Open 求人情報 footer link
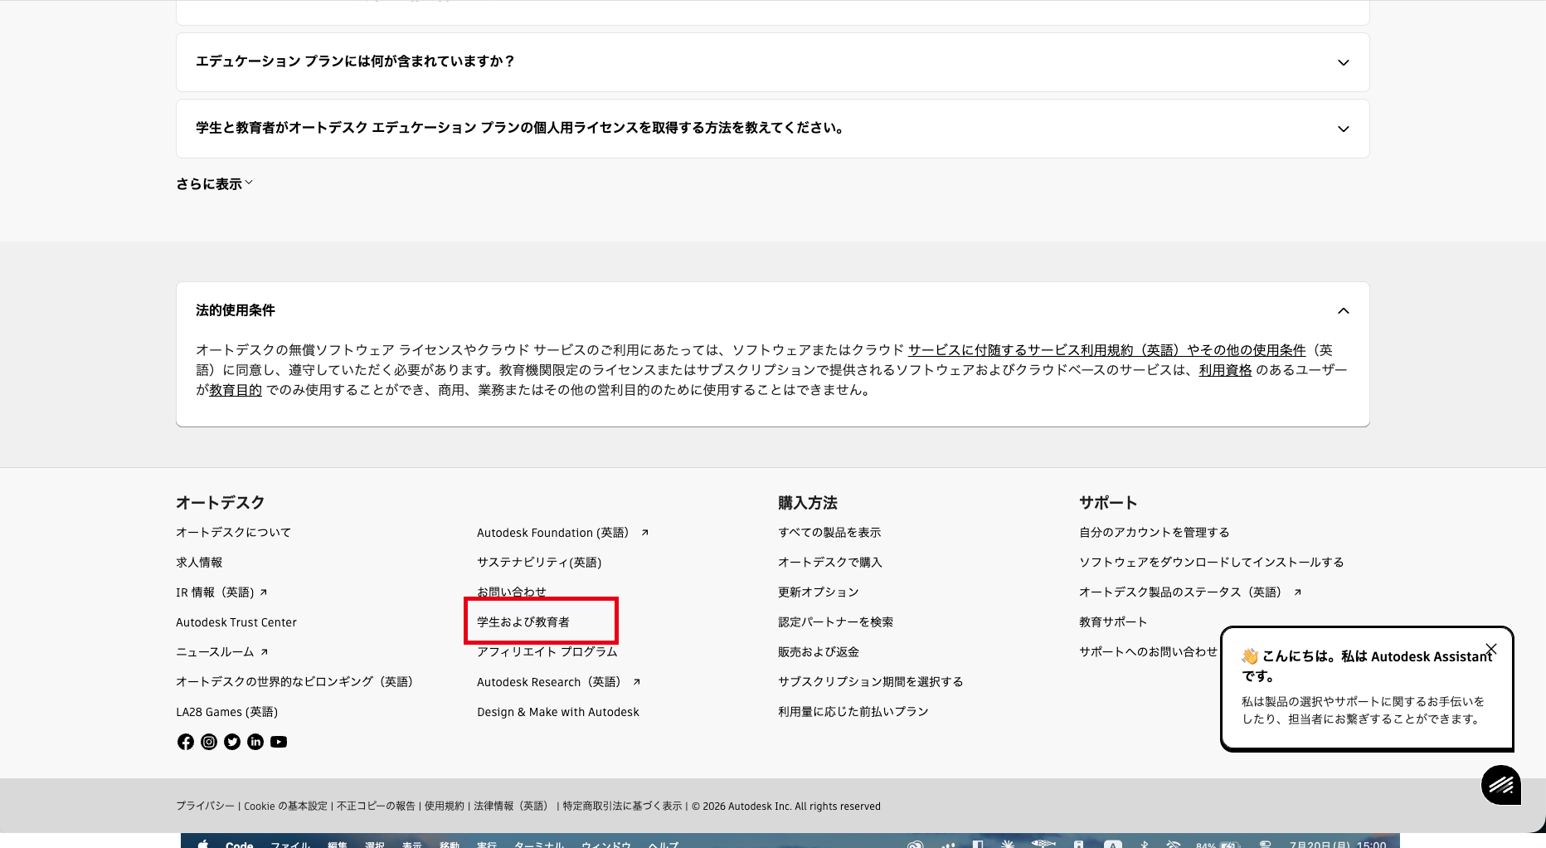 pyautogui.click(x=199, y=563)
